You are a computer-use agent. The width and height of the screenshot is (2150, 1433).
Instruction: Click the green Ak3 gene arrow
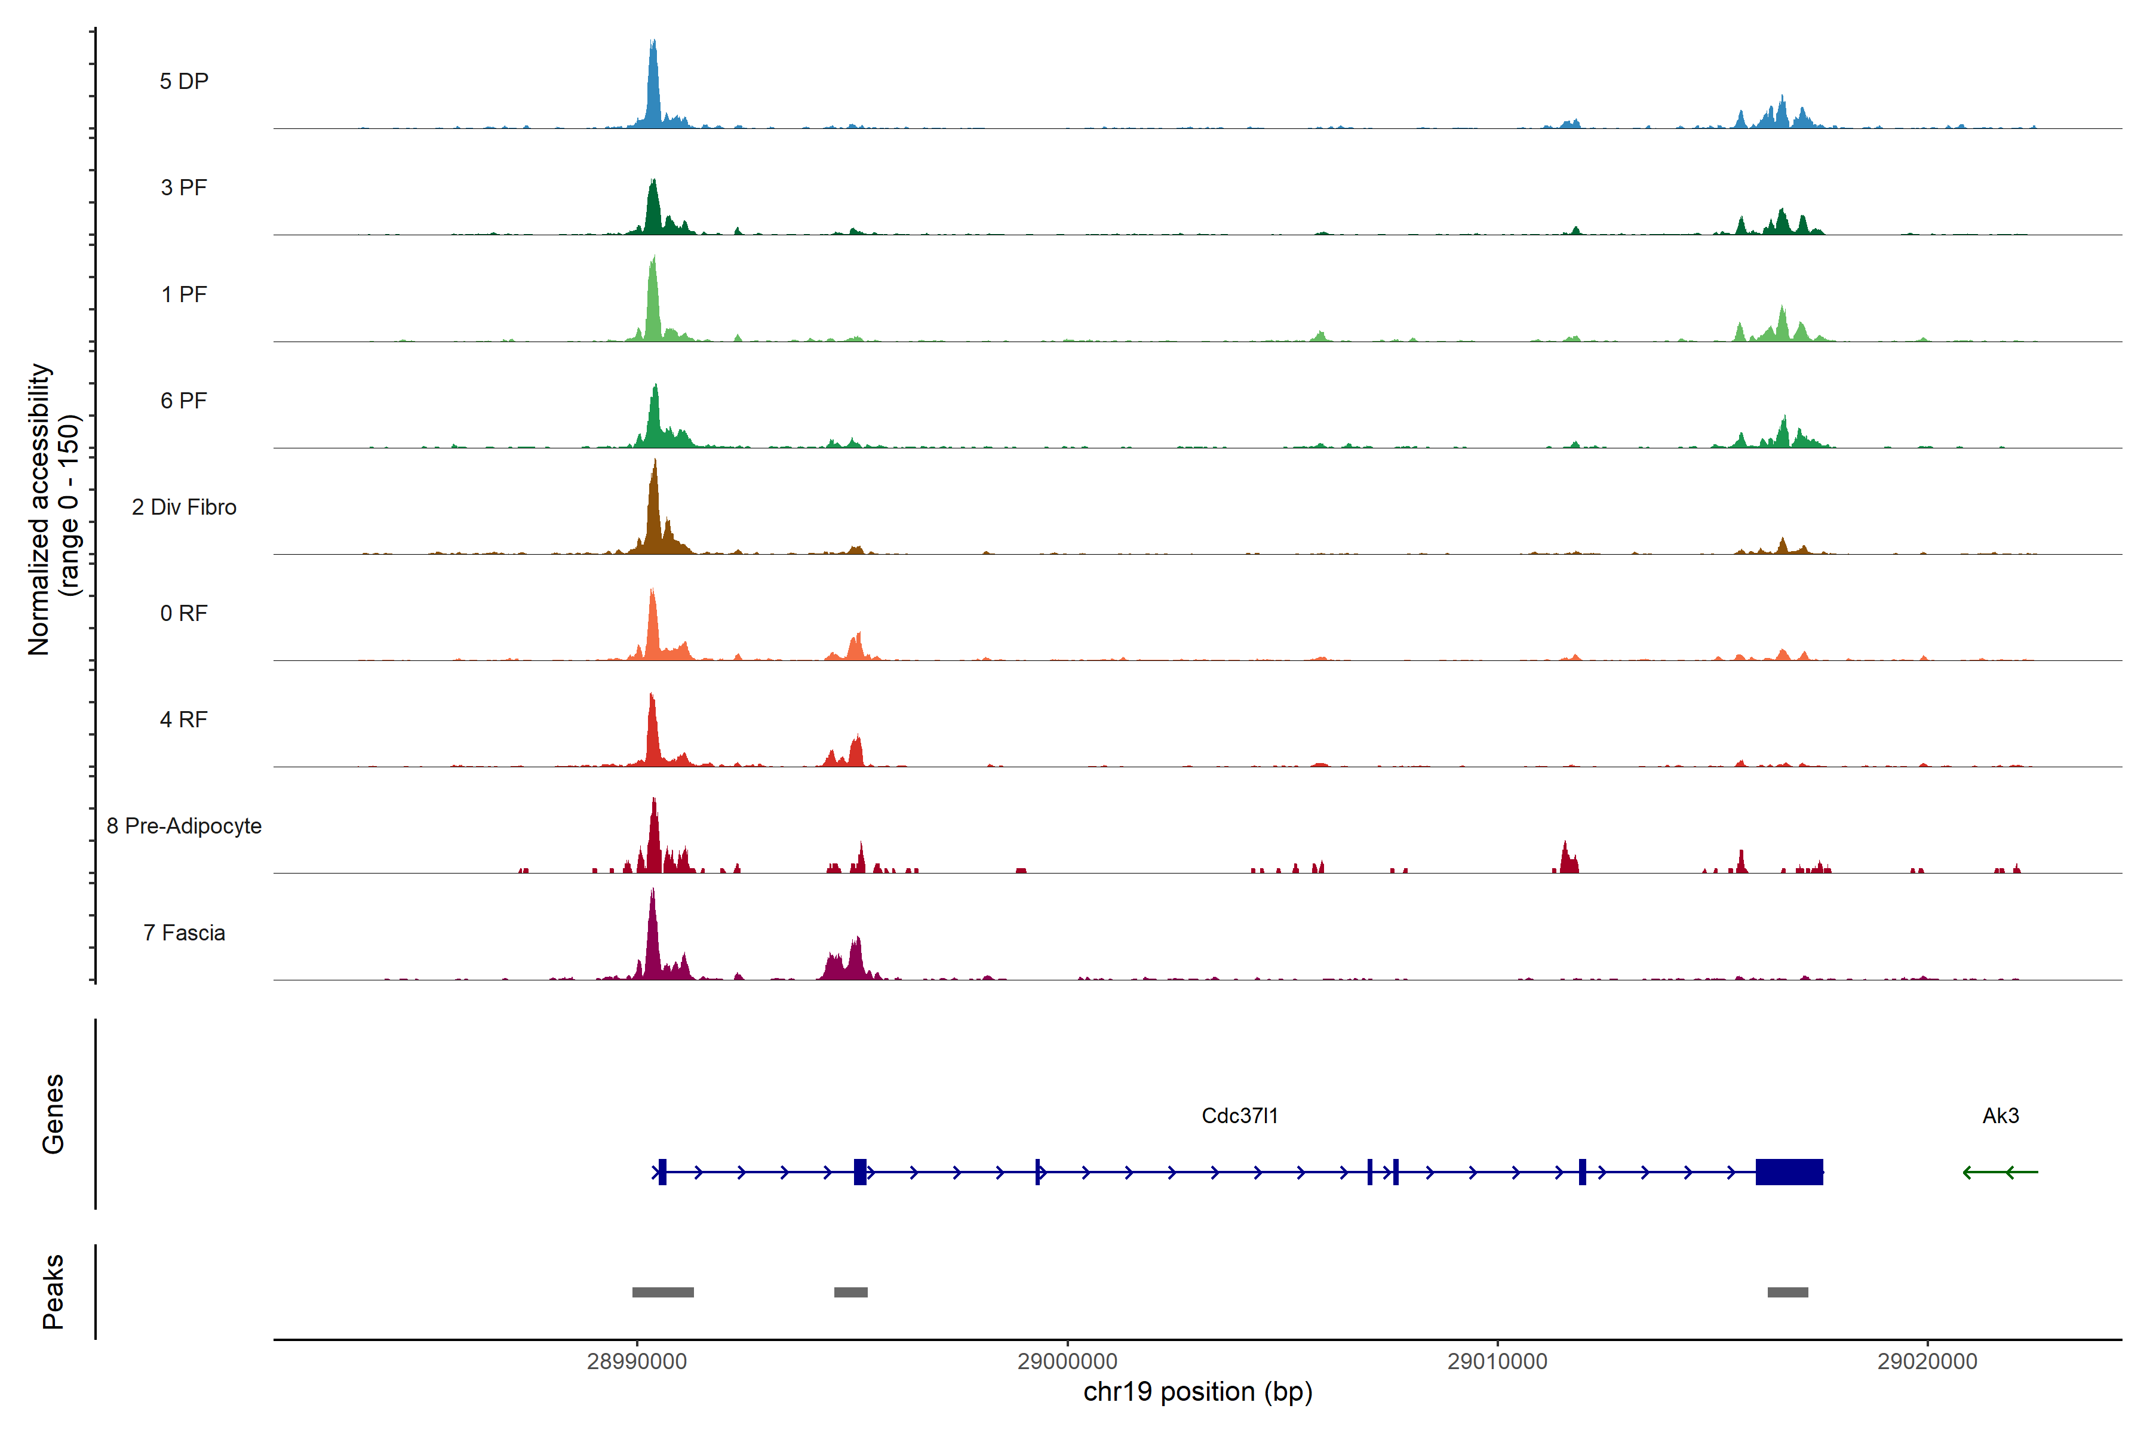click(2000, 1171)
